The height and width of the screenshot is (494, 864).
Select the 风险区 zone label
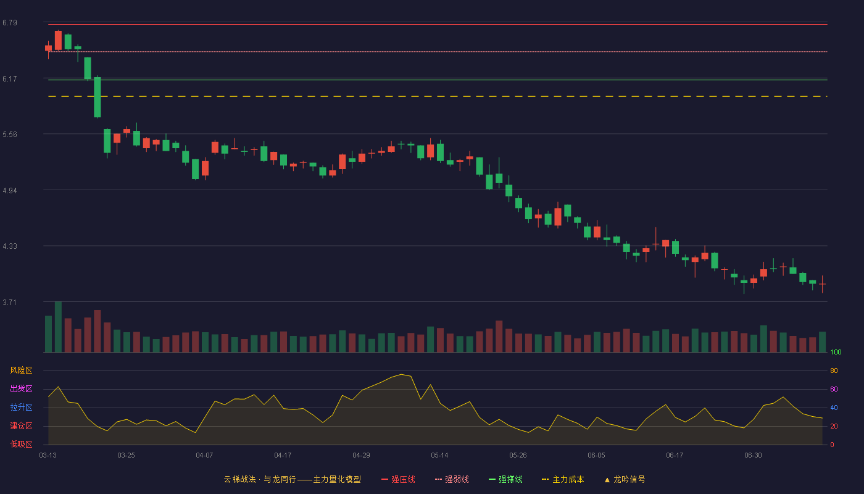tap(21, 371)
